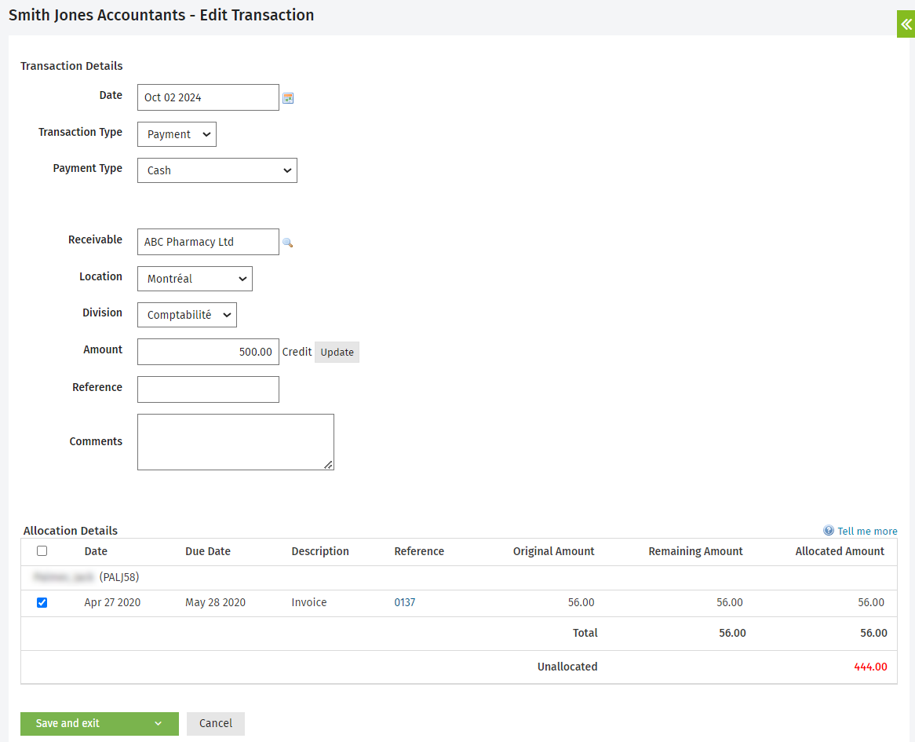
Task: Open the Division dropdown
Action: click(x=188, y=315)
